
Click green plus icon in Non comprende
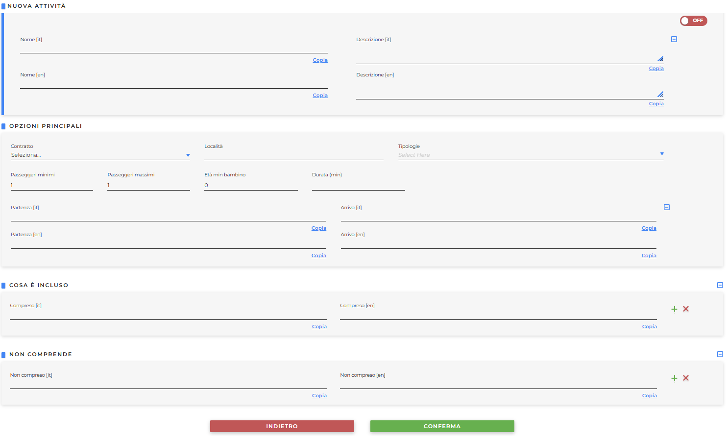coord(674,378)
